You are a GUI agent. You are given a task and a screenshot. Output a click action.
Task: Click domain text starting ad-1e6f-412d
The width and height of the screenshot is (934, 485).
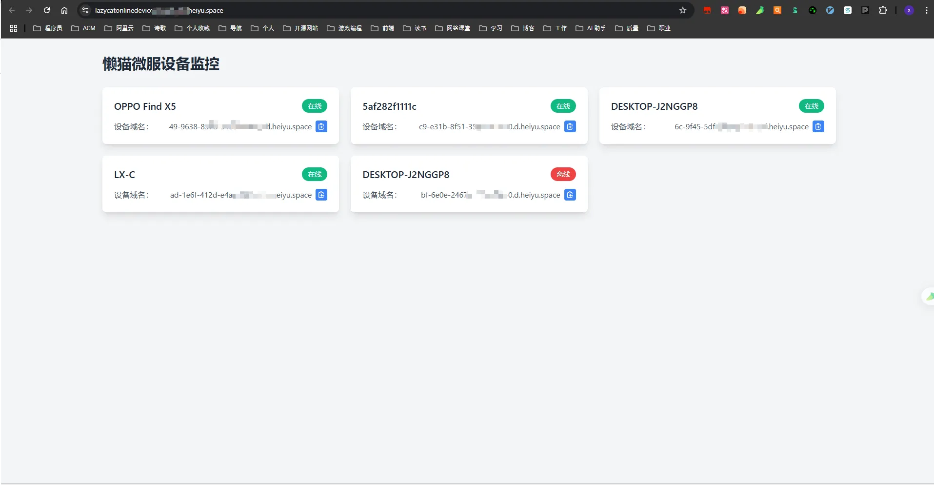pos(241,195)
